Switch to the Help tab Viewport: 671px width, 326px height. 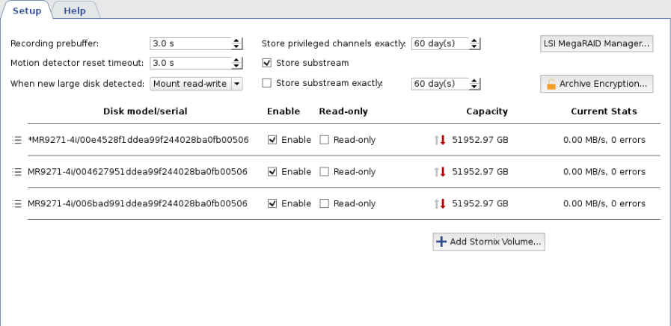[x=74, y=10]
